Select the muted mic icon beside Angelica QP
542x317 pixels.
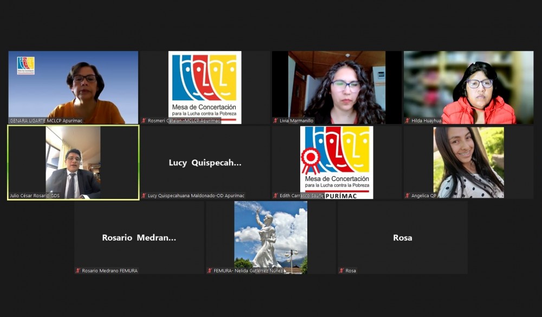(x=408, y=196)
